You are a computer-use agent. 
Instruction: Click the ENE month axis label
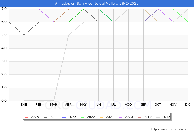pyautogui.click(x=24, y=105)
